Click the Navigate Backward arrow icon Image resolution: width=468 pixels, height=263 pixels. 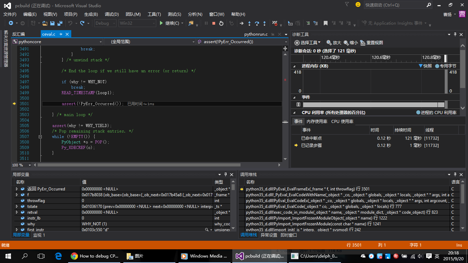[11, 23]
